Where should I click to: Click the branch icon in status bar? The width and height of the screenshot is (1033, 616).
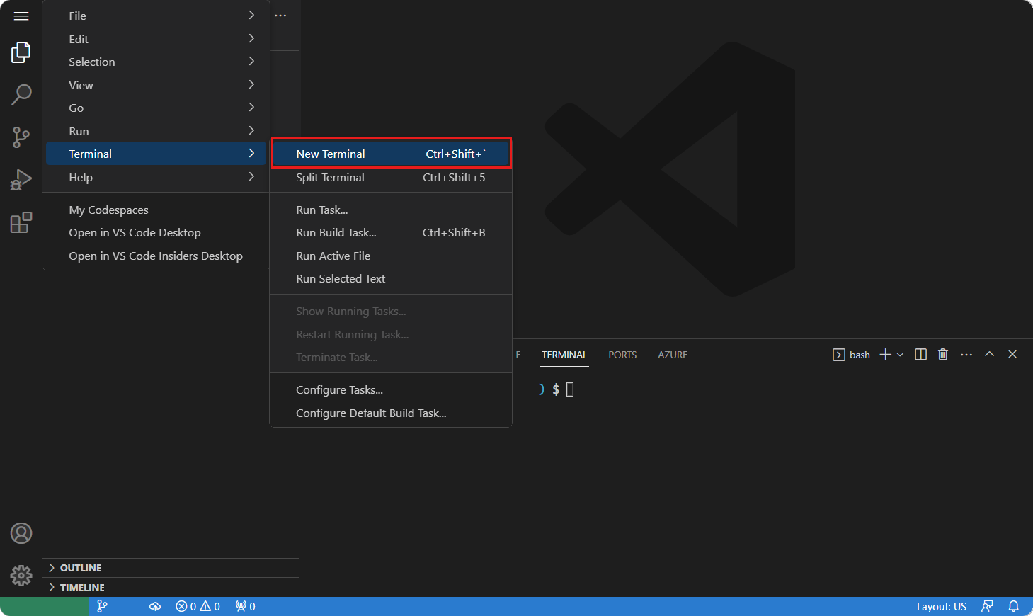click(x=102, y=606)
